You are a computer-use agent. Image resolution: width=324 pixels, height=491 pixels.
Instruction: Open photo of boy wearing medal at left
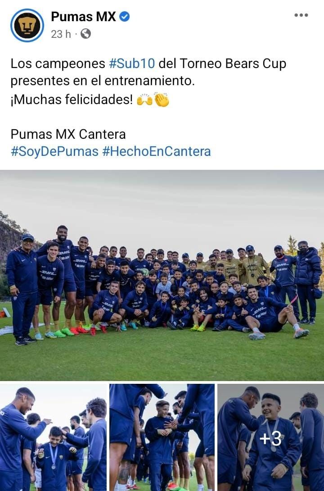tap(53, 437)
